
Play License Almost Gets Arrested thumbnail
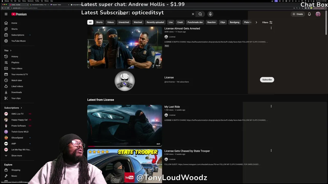(125, 48)
